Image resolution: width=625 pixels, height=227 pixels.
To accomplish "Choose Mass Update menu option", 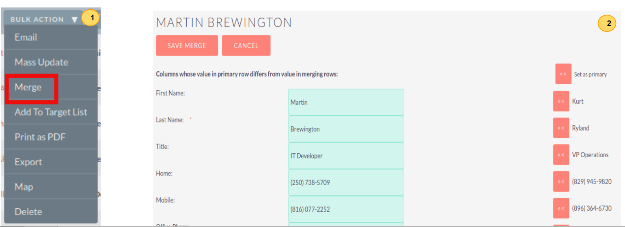I will (41, 62).
